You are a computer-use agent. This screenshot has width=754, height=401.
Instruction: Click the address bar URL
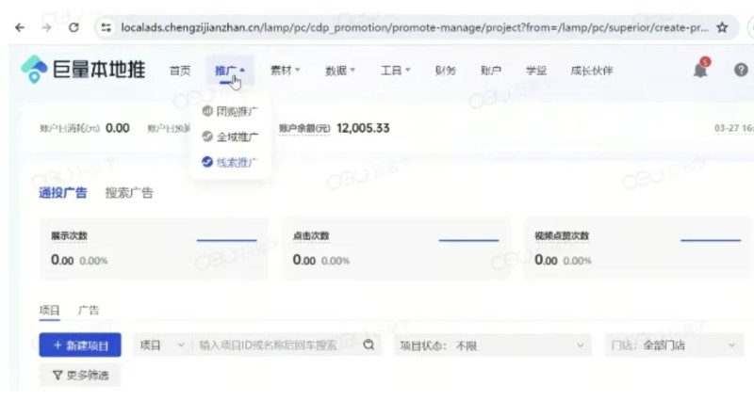pyautogui.click(x=415, y=27)
